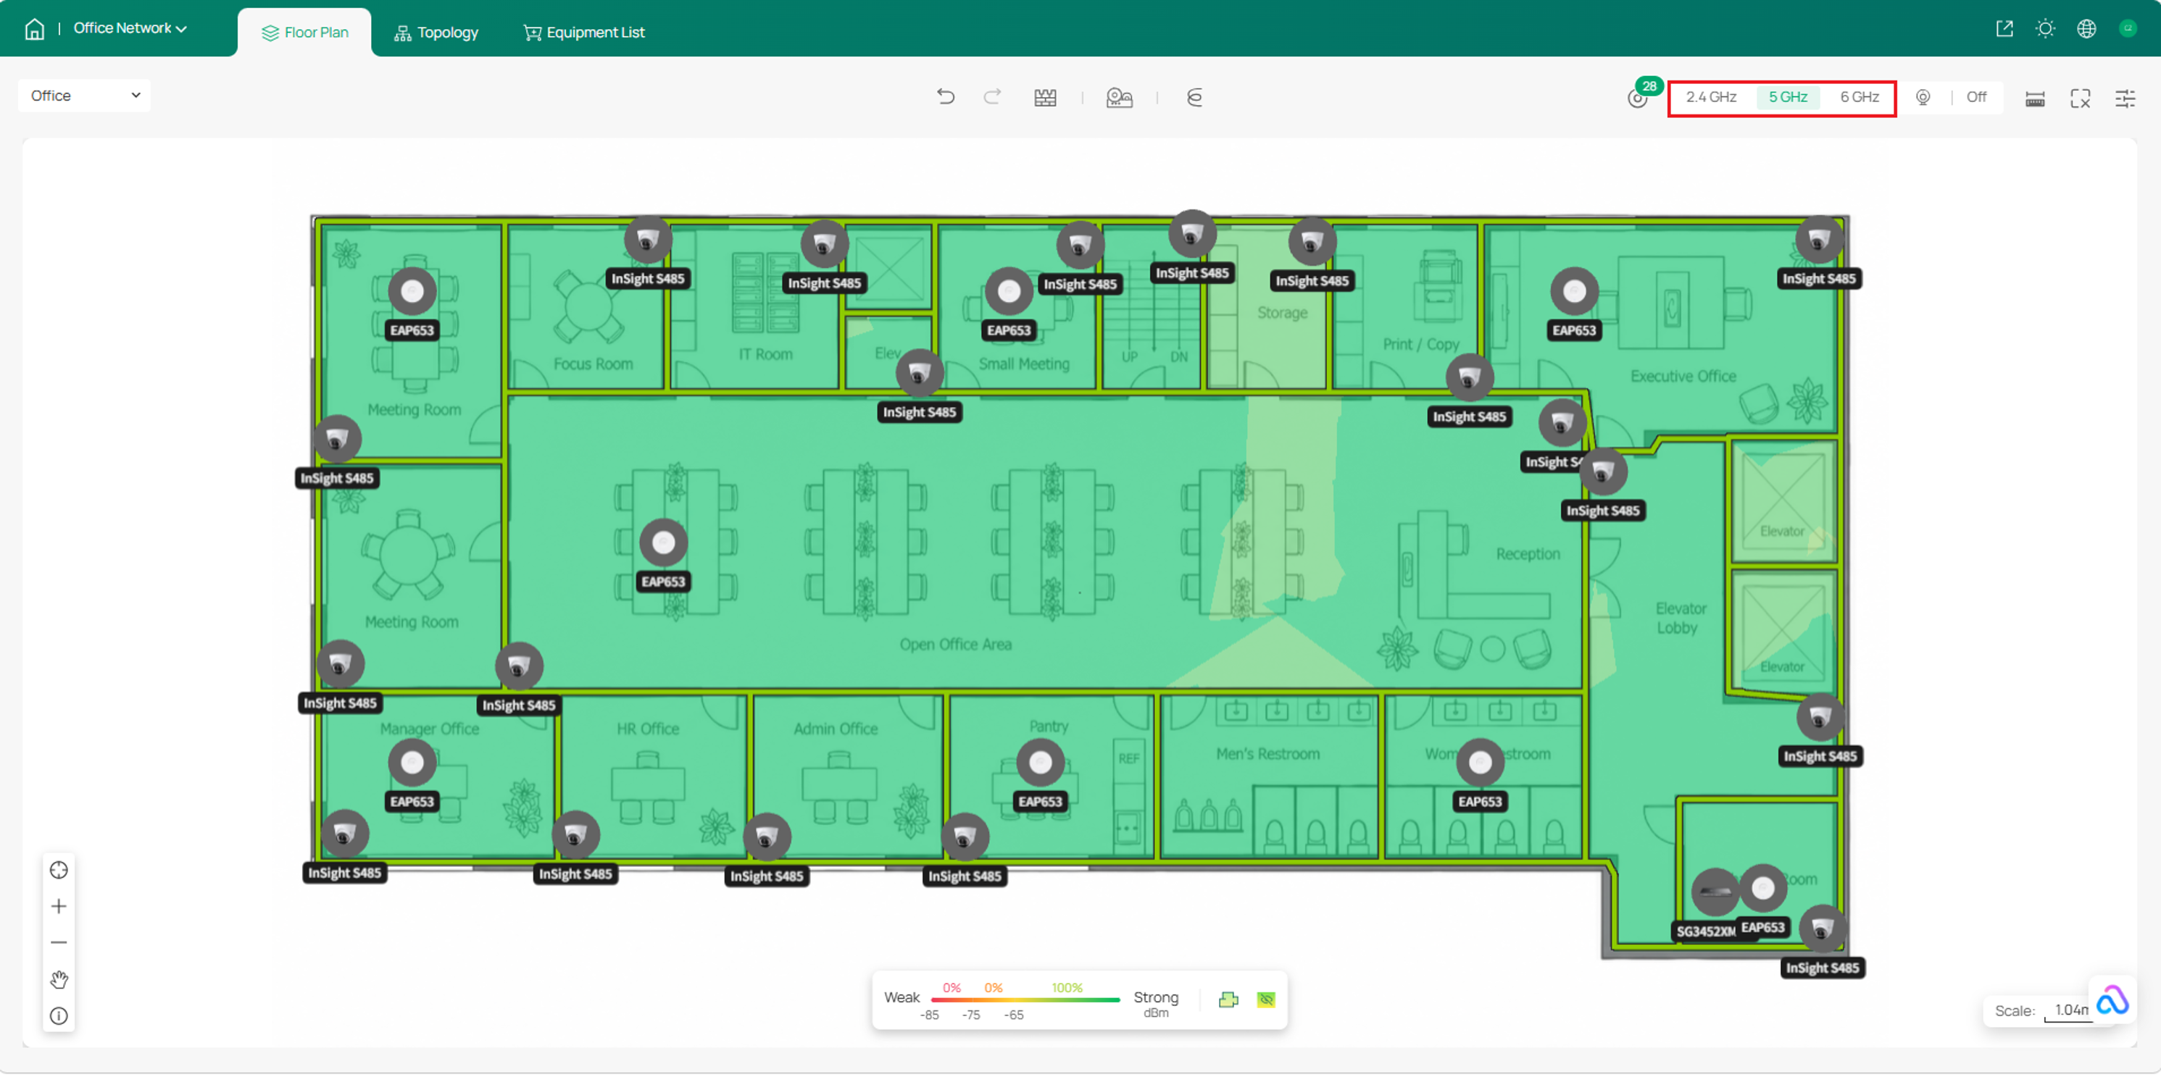Select the hand pan tool
Image resolution: width=2161 pixels, height=1077 pixels.
click(59, 979)
